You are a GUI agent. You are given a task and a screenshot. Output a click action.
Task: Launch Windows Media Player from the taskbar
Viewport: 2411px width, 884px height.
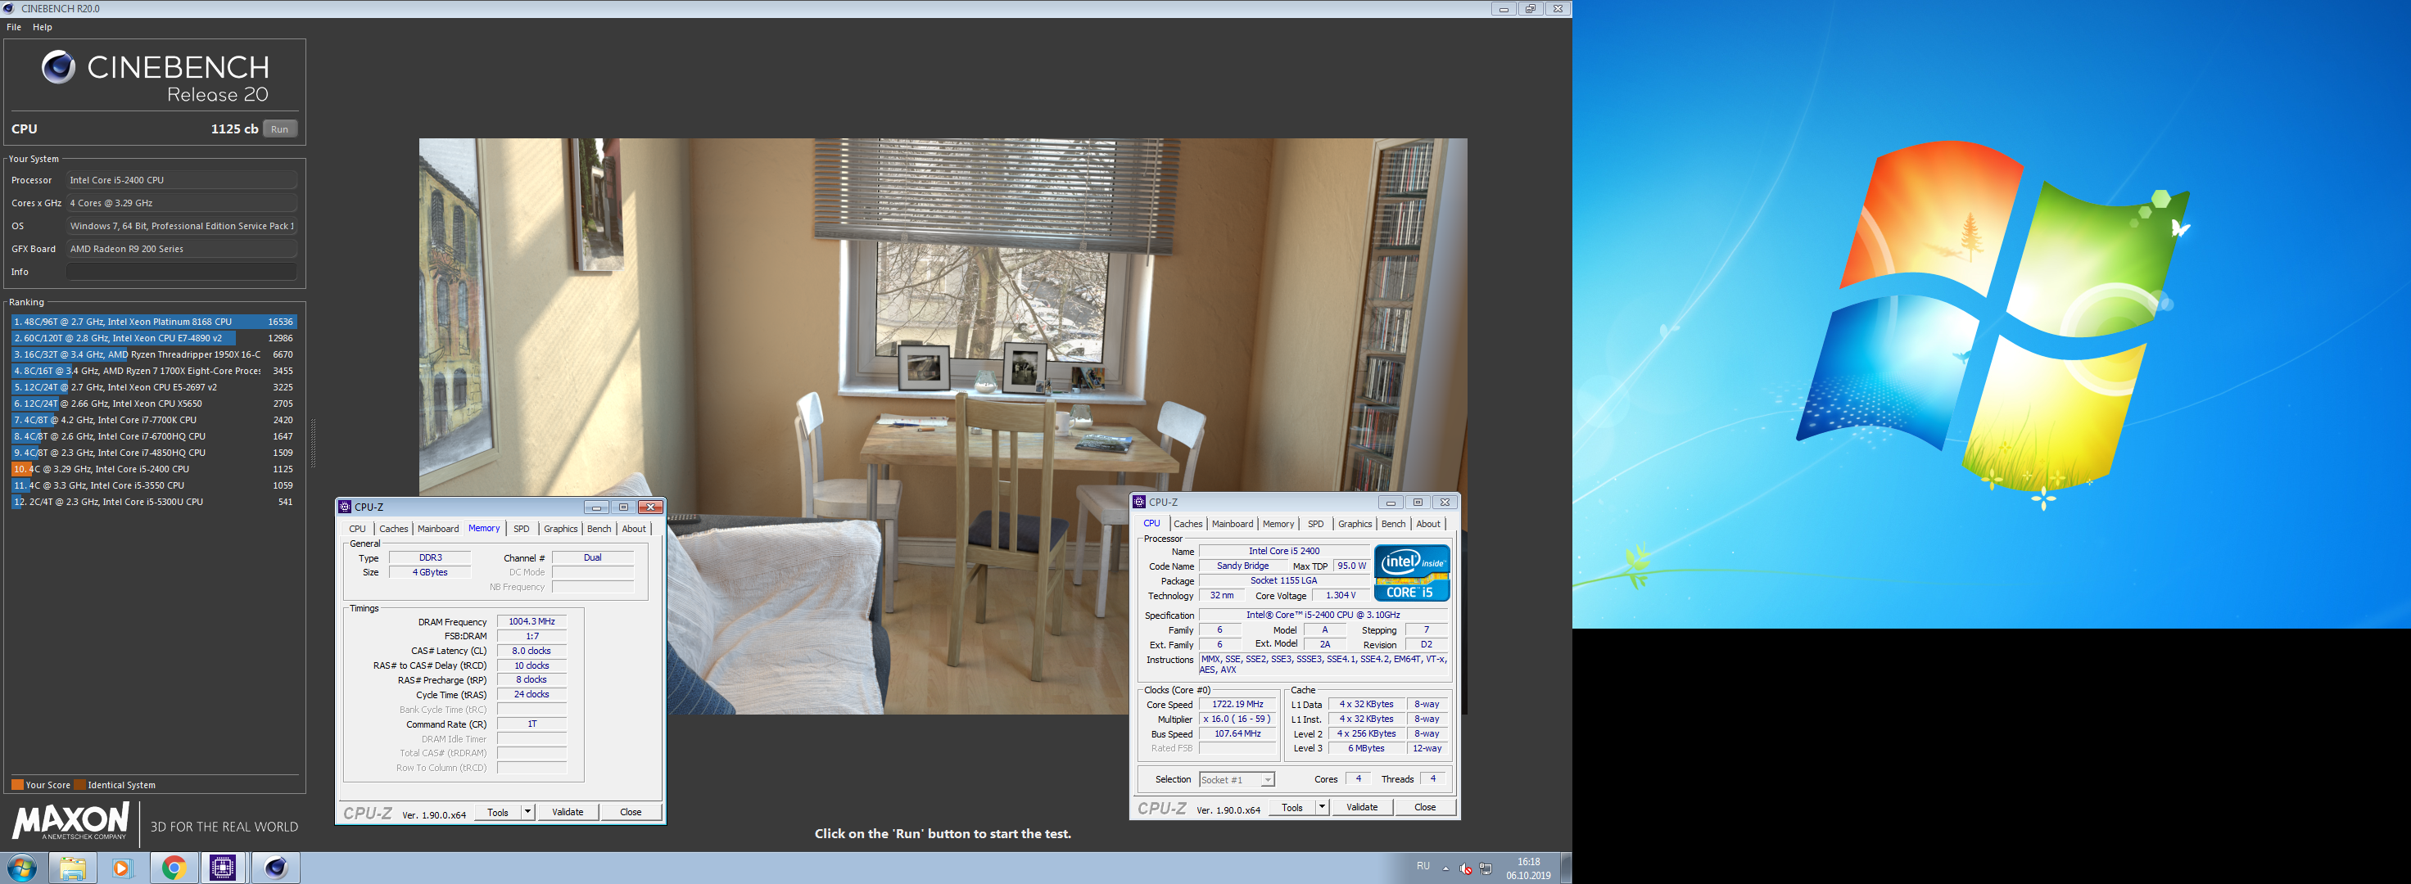point(122,868)
